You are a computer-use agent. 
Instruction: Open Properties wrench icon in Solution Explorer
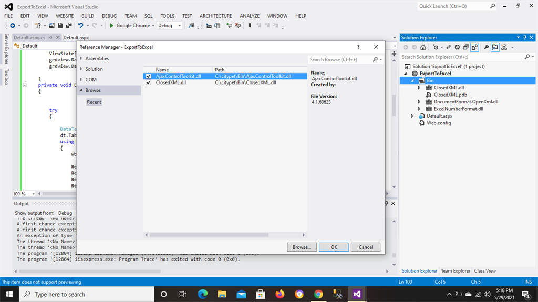[487, 47]
